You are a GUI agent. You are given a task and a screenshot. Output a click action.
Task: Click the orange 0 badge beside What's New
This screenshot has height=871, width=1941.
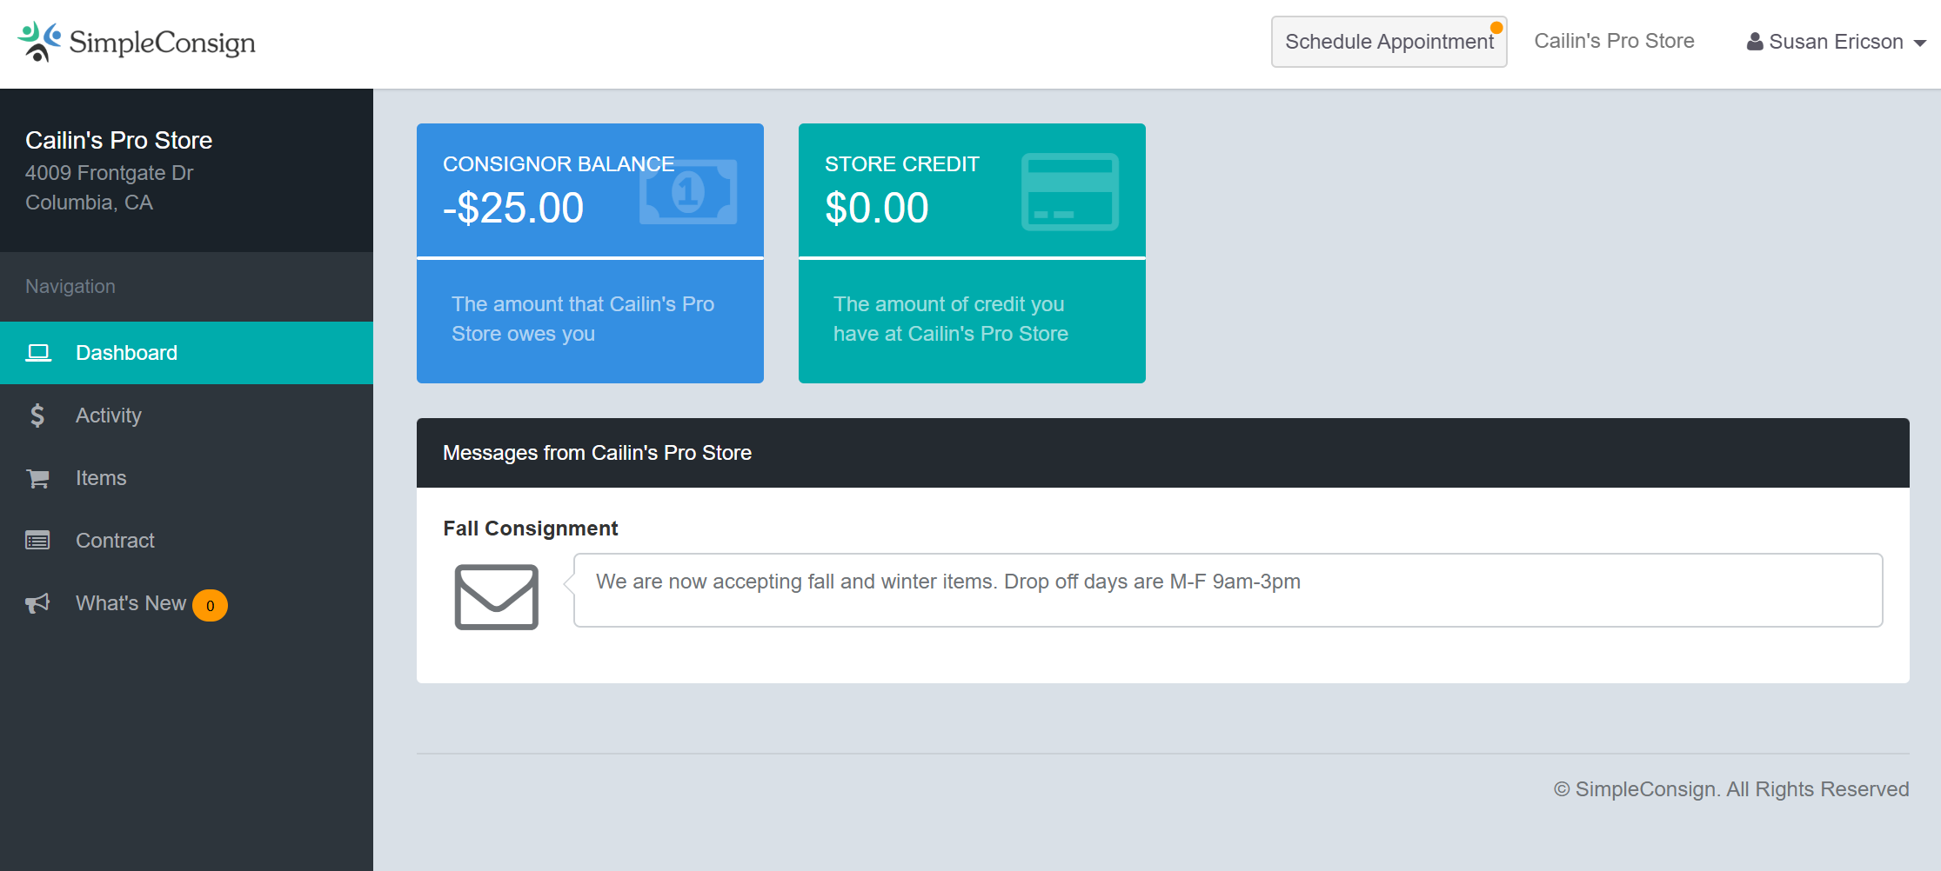tap(210, 606)
